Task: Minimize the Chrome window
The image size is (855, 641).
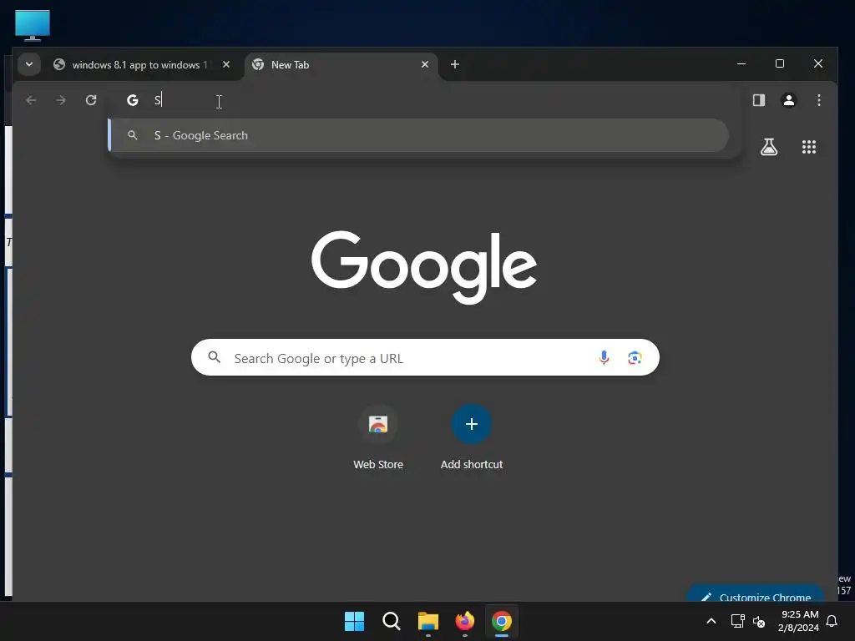Action: [x=741, y=63]
